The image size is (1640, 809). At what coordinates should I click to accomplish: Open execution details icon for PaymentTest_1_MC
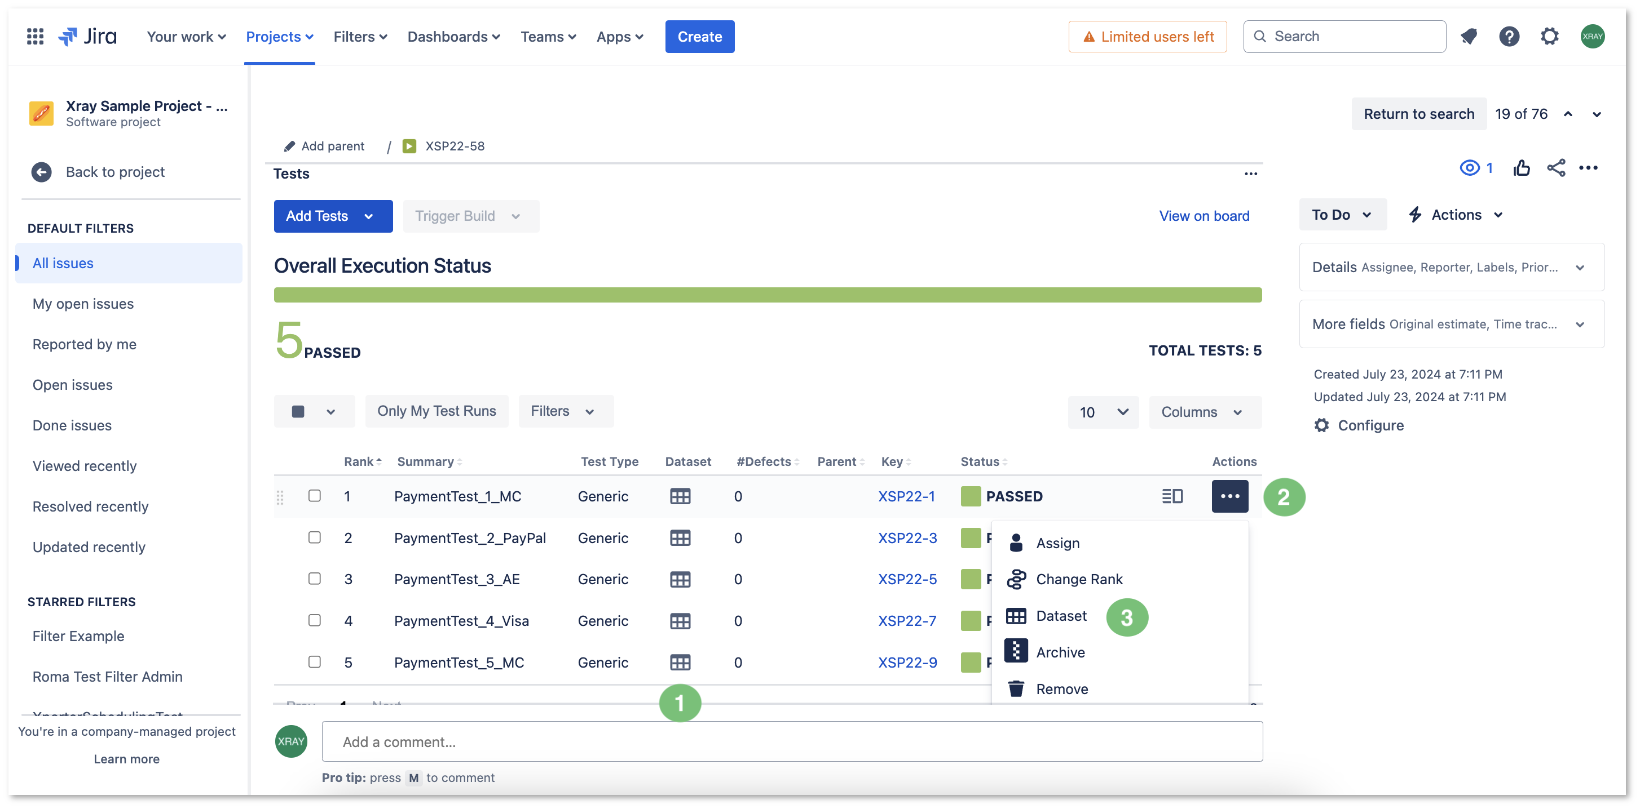coord(1172,496)
